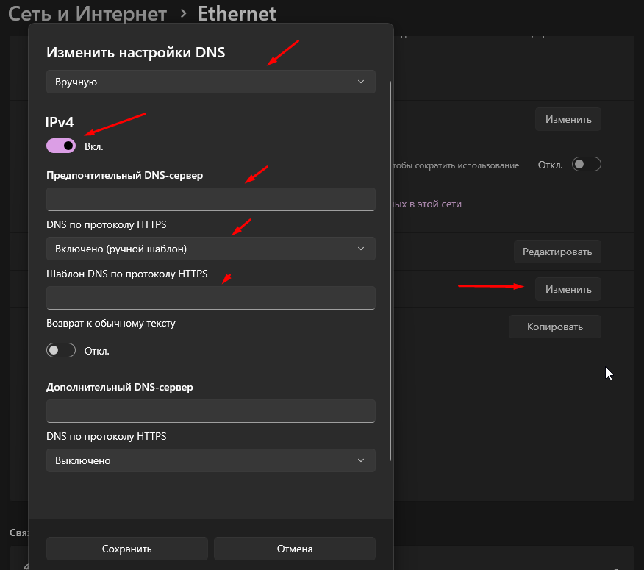Enable the Возврат к обычному тексту toggle
Image resolution: width=644 pixels, height=570 pixels.
coord(61,351)
